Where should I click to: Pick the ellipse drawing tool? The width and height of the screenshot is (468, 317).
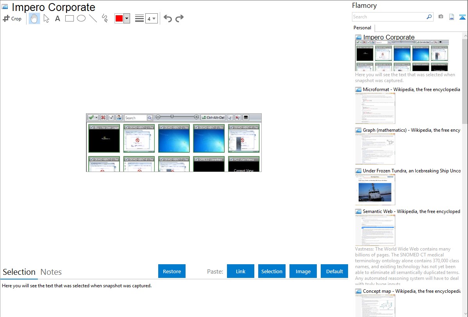coord(81,18)
